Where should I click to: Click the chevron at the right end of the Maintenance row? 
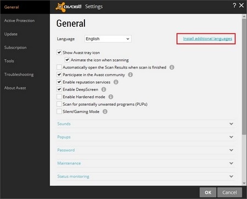click(x=231, y=163)
